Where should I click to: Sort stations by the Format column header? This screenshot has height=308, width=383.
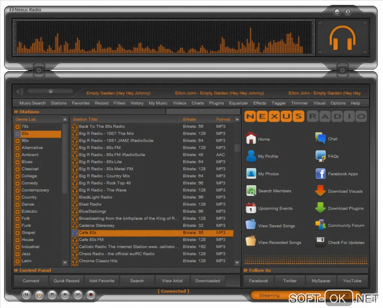coord(223,119)
